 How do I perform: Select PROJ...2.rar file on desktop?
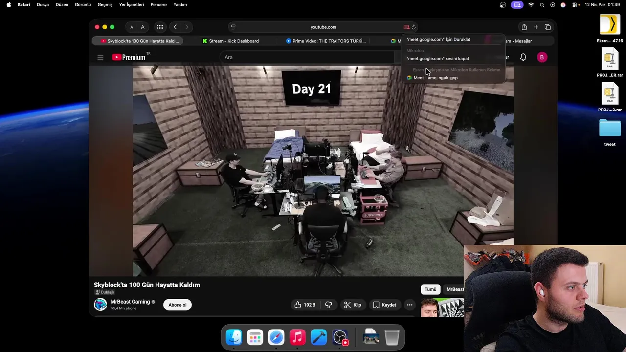click(610, 97)
